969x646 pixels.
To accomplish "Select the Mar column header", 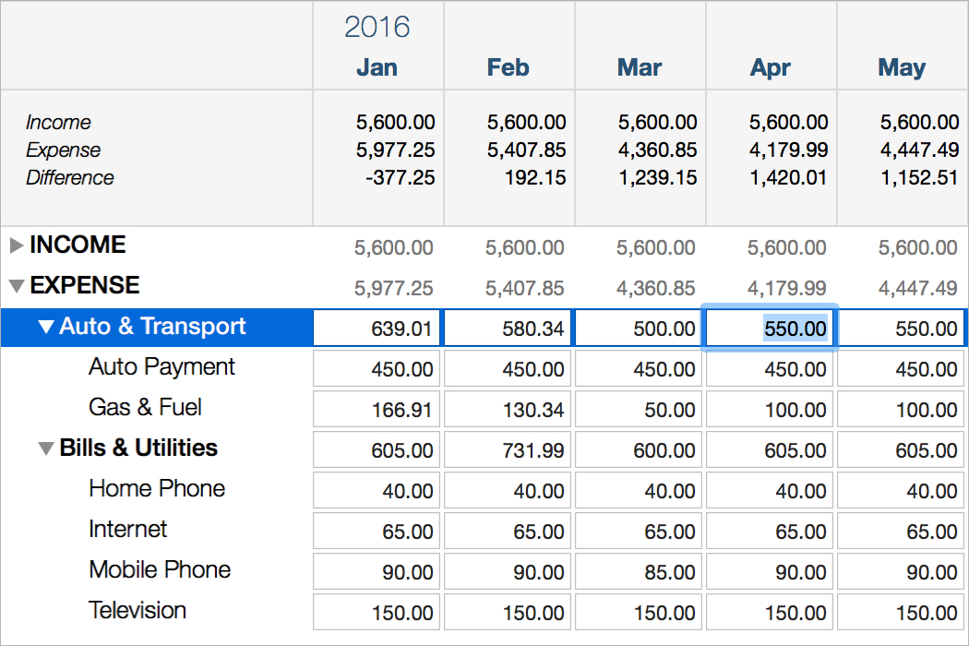I will point(640,67).
